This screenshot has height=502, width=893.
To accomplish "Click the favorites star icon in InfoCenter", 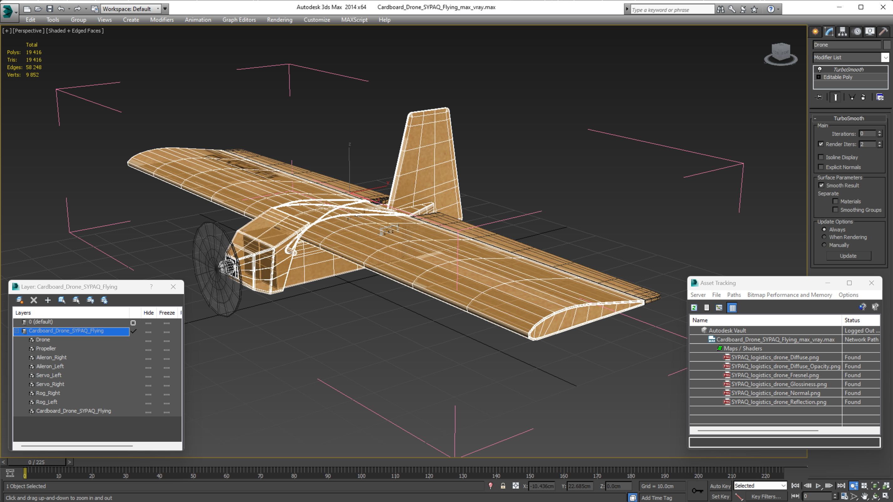I will pos(754,9).
